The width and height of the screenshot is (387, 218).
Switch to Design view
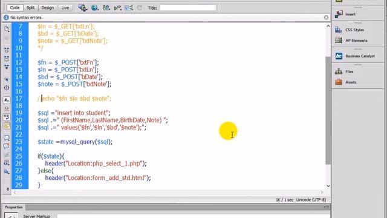tap(47, 8)
